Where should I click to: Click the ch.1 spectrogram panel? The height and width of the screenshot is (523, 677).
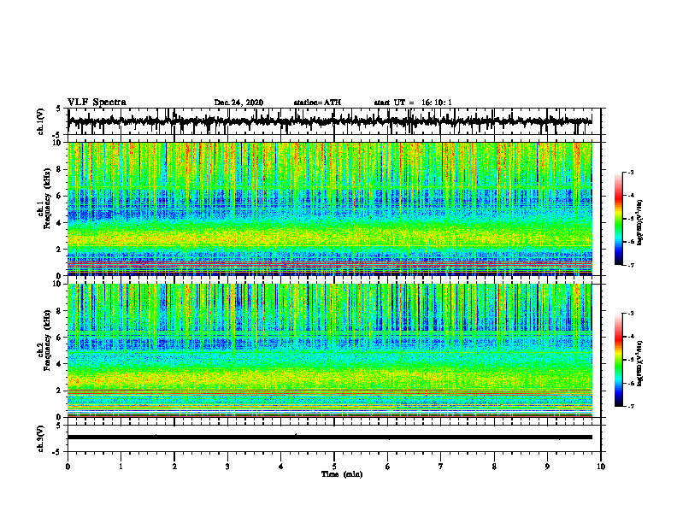329,209
